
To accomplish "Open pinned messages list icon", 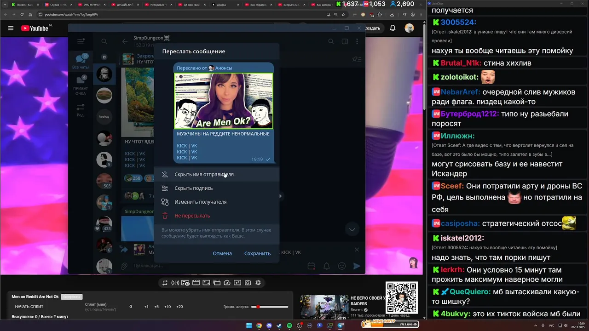I will pyautogui.click(x=356, y=59).
